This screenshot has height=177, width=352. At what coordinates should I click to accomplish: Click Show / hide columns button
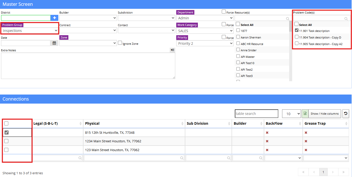[x=325, y=114]
